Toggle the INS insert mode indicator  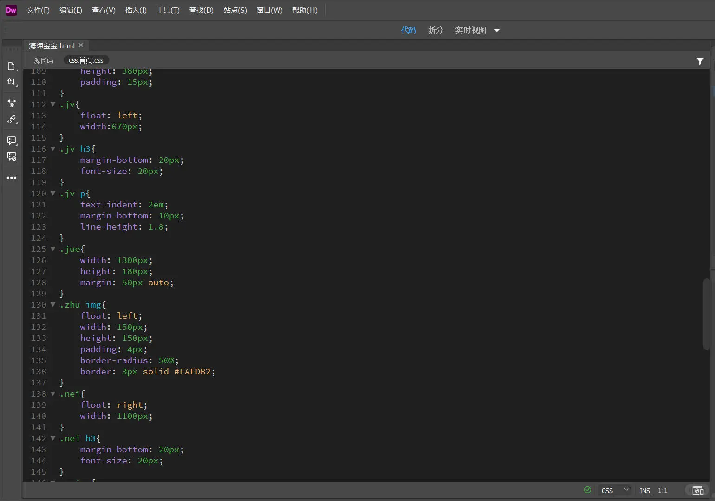coord(645,491)
